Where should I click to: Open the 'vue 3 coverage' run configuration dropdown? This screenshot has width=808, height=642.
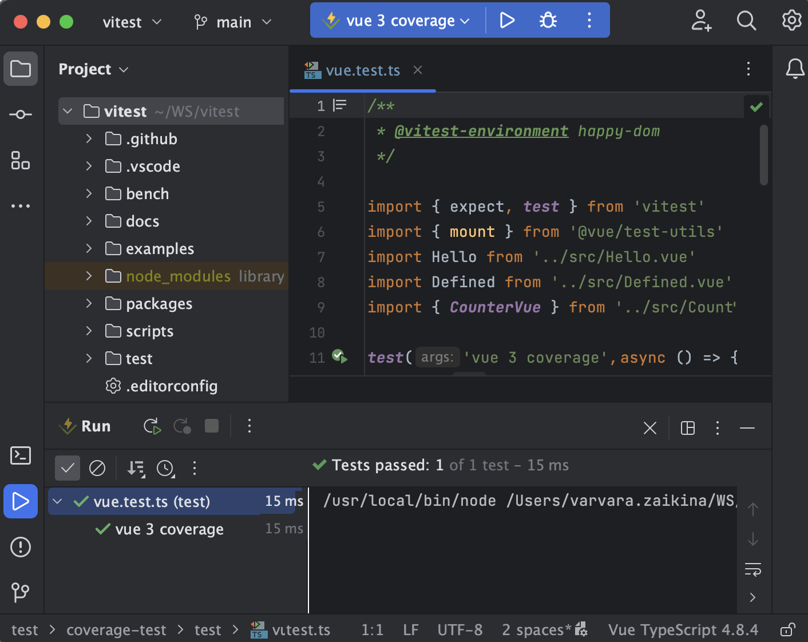[397, 21]
